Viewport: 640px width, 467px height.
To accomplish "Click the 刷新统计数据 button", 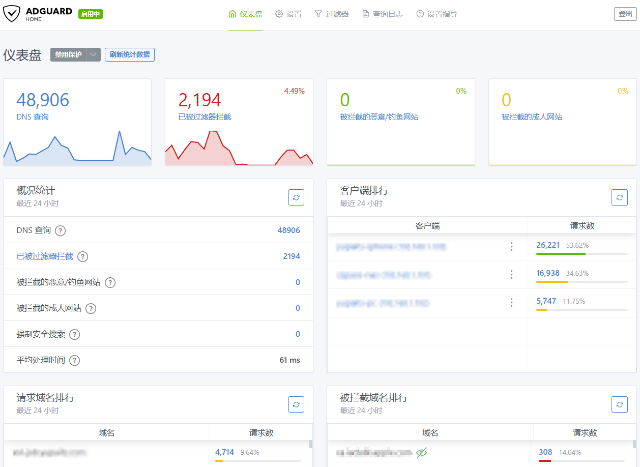I will tap(130, 55).
